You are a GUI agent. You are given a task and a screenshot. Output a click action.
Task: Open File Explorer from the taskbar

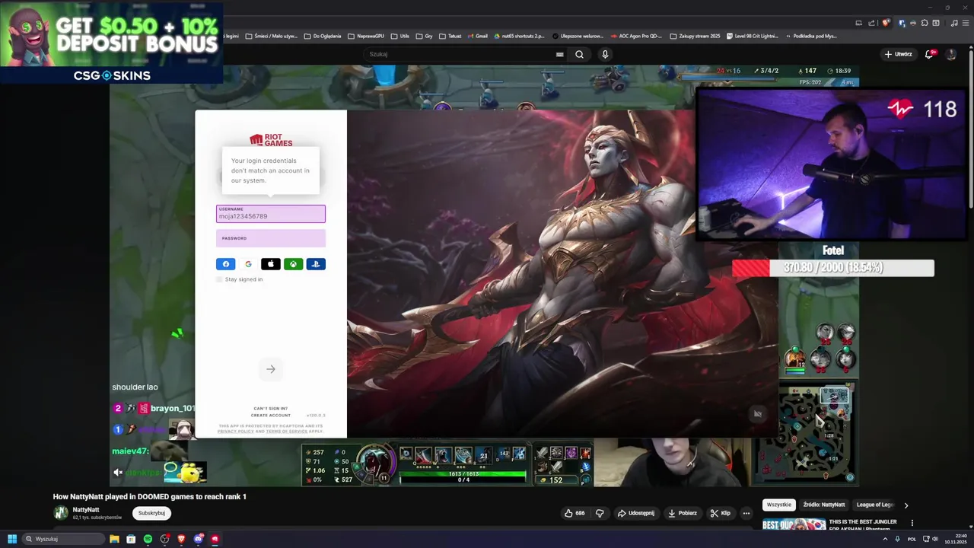point(114,539)
